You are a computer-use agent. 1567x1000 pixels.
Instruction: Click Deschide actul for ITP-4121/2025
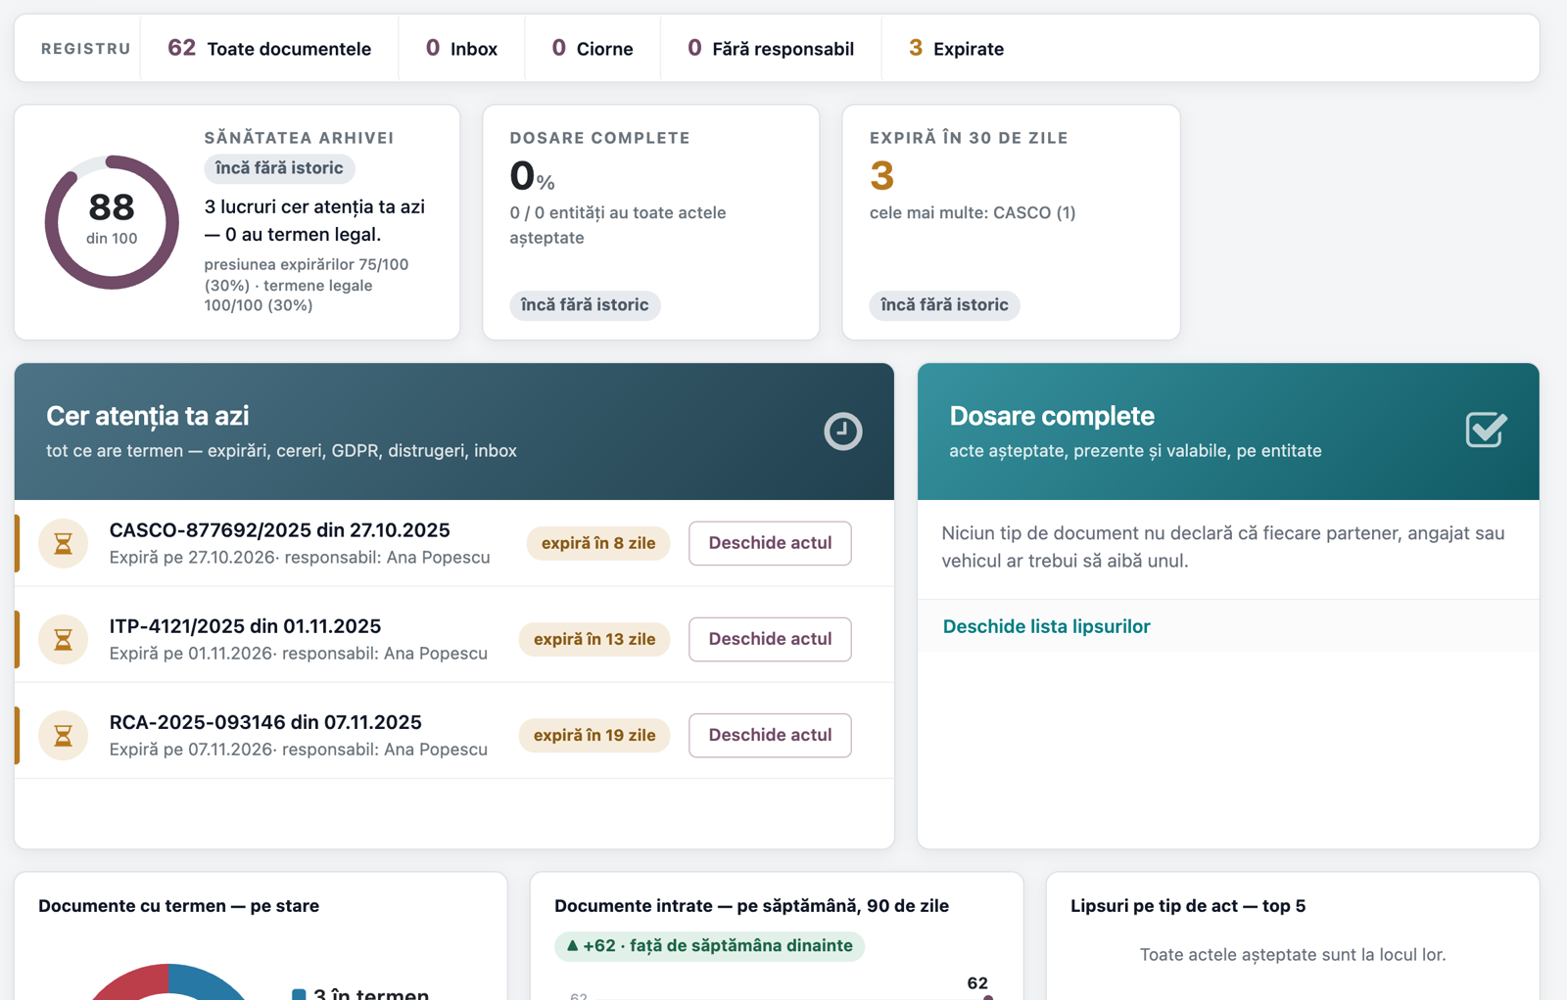(x=770, y=639)
